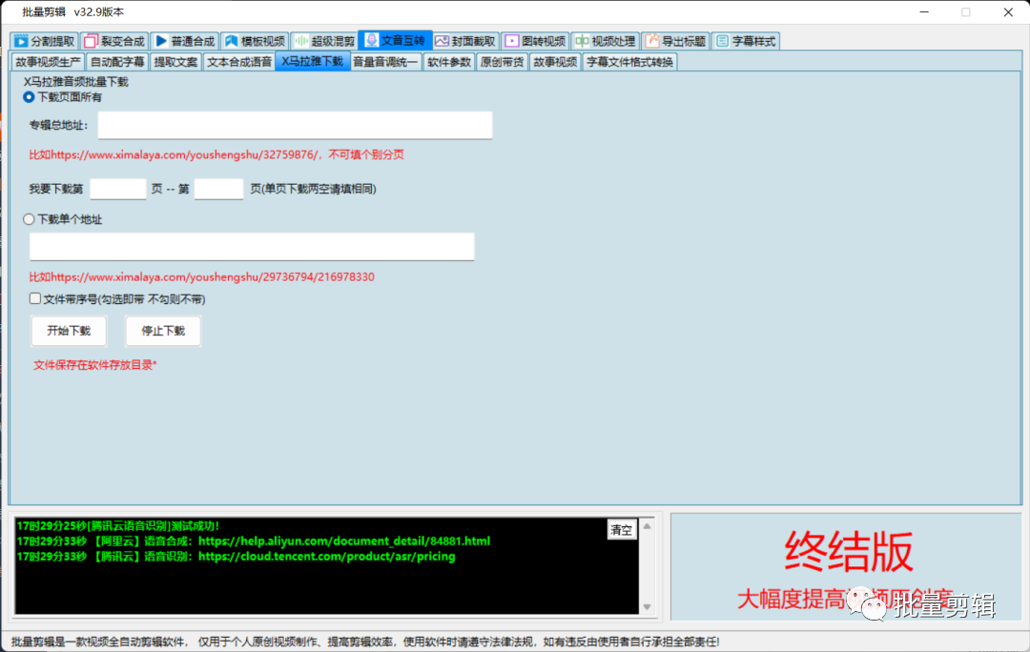Click the 封面截取 image icon
This screenshot has width=1030, height=652.
click(x=443, y=41)
